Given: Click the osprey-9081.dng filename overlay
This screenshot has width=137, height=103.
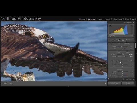Looking at the screenshot, I should pyautogui.click(x=15, y=25).
